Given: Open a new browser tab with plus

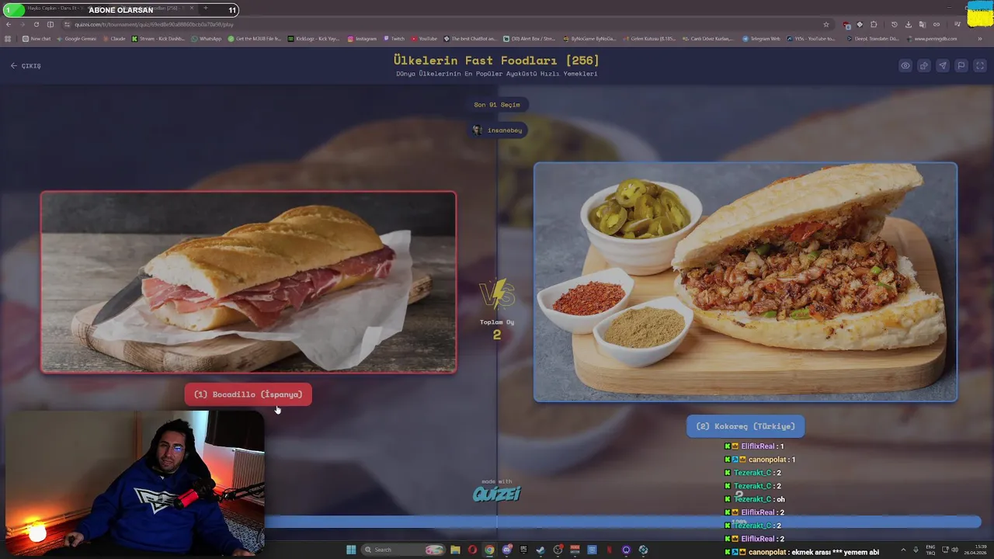Looking at the screenshot, I should click(206, 9).
